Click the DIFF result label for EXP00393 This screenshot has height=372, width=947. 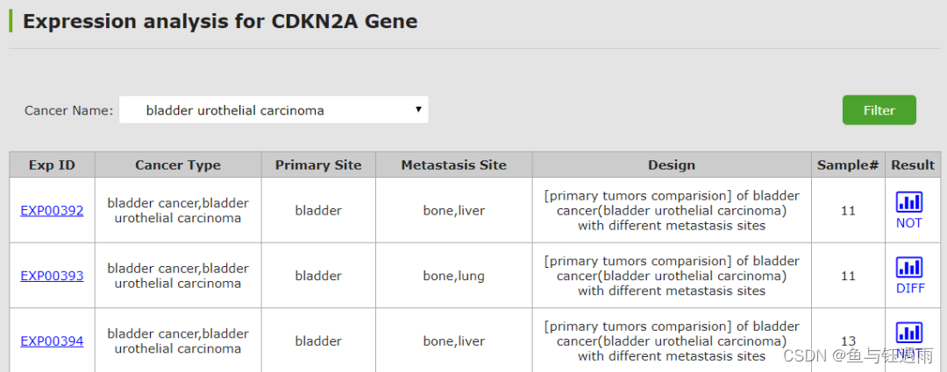coord(910,288)
